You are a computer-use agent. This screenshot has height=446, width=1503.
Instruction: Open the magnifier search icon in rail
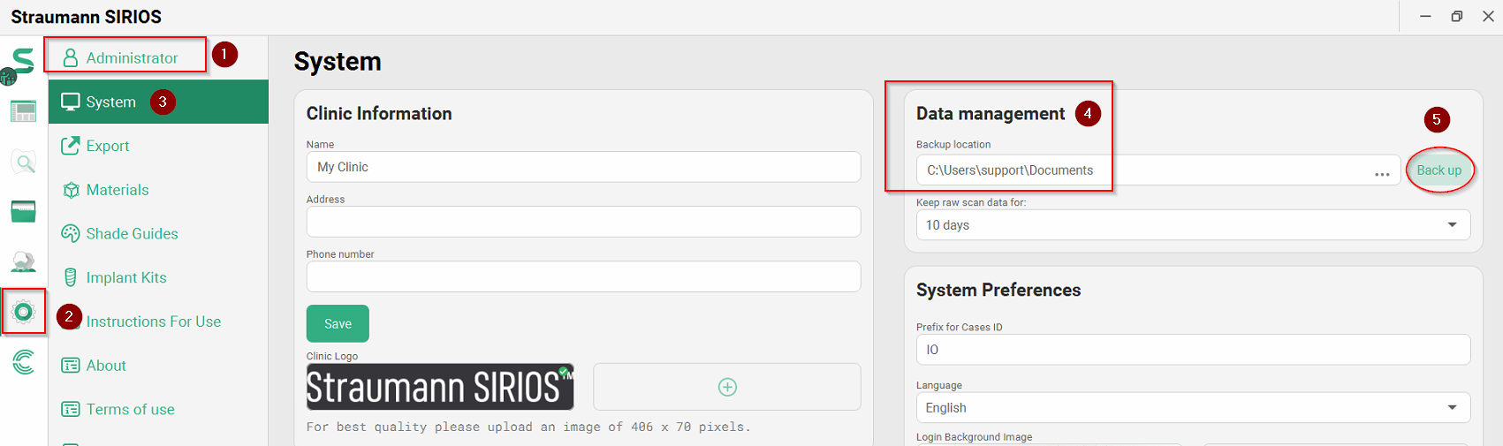(24, 162)
